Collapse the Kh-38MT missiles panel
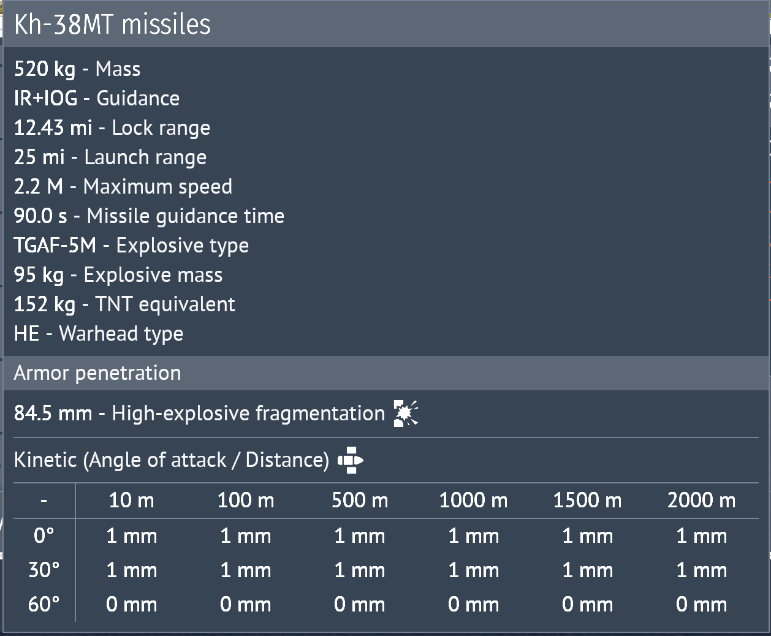771x636 pixels. tap(112, 25)
